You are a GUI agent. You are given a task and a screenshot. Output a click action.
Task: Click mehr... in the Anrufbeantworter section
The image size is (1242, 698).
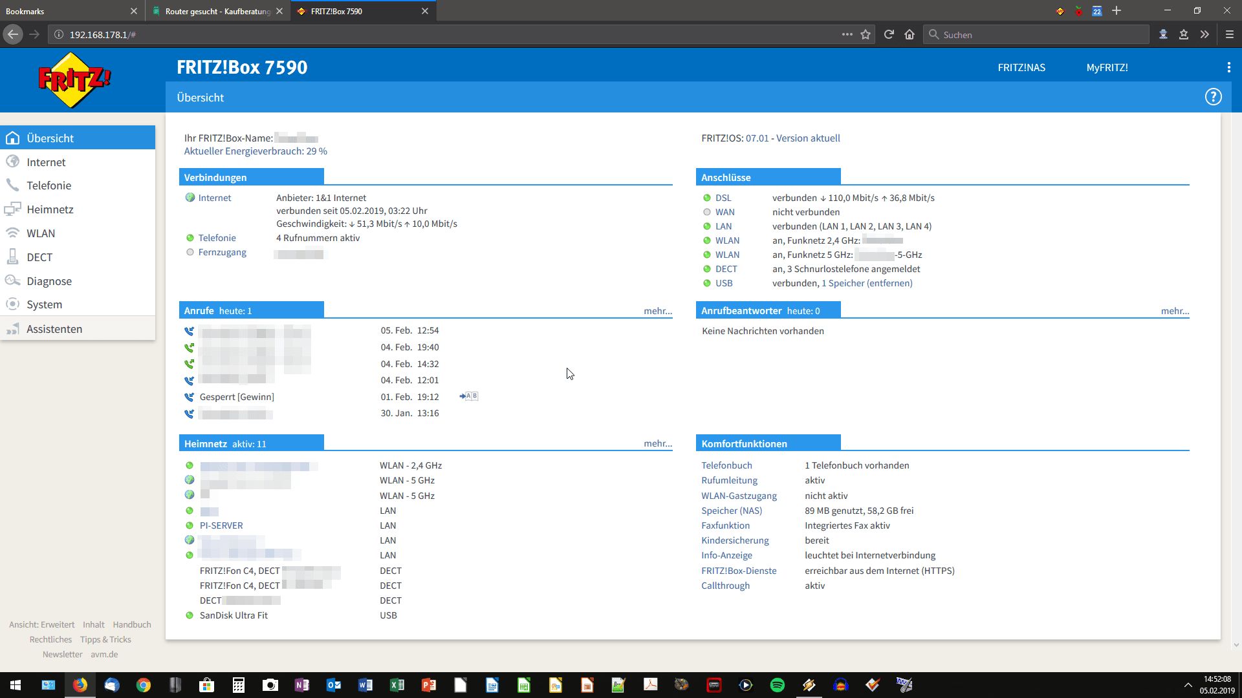pyautogui.click(x=1175, y=311)
